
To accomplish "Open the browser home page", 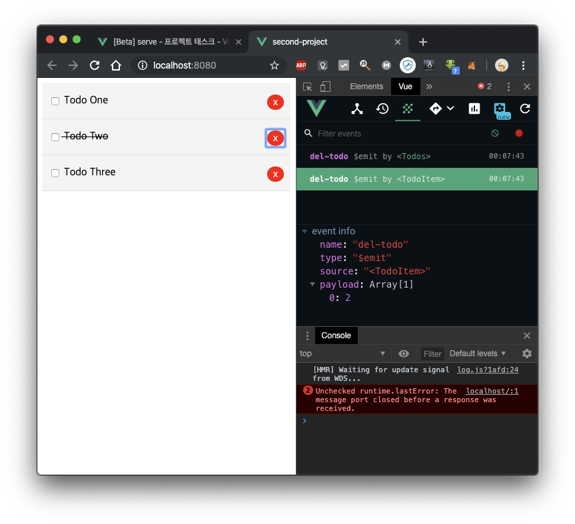I will (116, 65).
